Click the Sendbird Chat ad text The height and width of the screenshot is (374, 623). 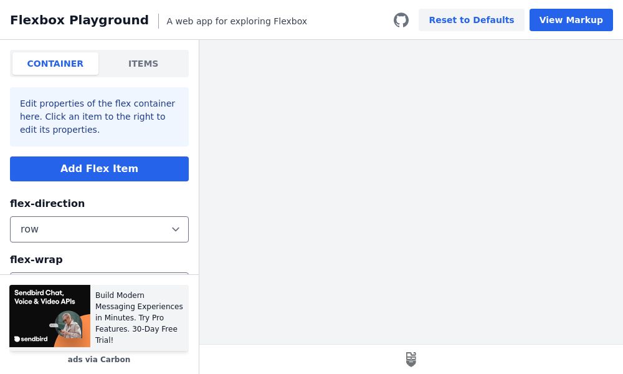(139, 318)
